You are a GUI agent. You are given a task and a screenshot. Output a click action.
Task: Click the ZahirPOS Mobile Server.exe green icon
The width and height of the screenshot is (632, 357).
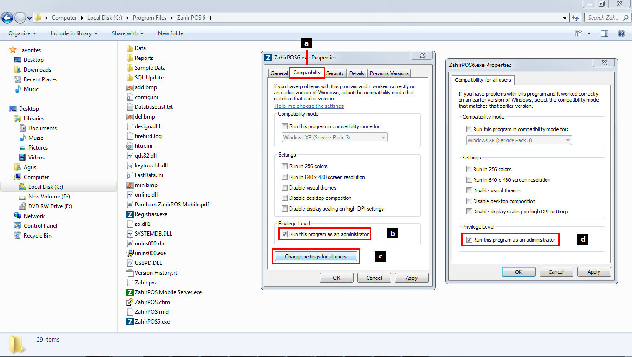click(x=130, y=292)
